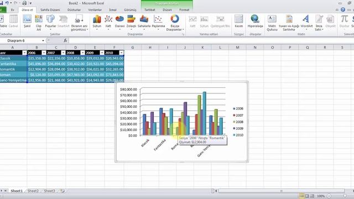Viewport: 354px width, 199px height.
Task: Click the 2006 legend entry in chart
Action: (238, 108)
